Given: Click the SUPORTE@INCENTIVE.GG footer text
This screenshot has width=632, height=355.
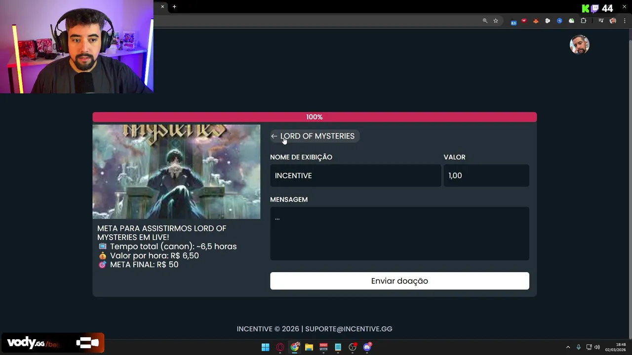Looking at the screenshot, I should [349, 329].
